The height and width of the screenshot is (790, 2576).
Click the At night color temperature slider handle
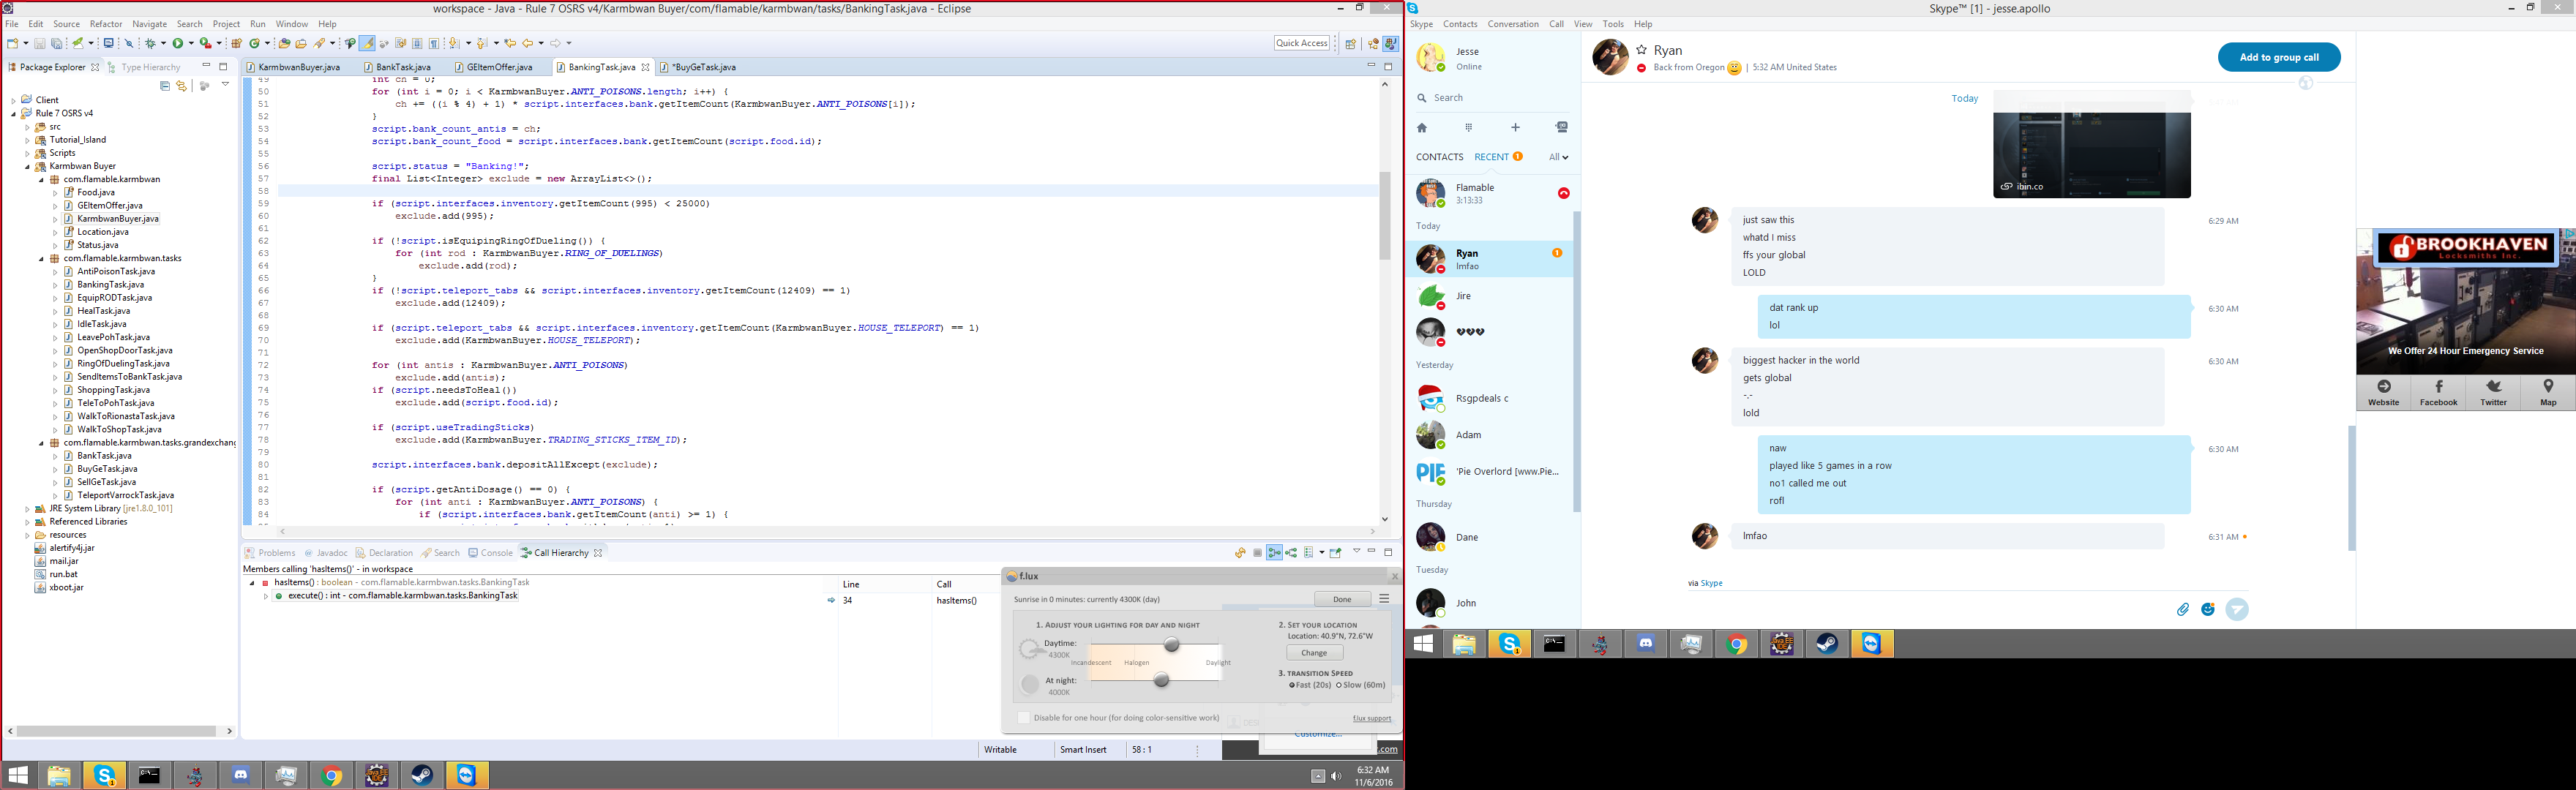click(x=1161, y=679)
